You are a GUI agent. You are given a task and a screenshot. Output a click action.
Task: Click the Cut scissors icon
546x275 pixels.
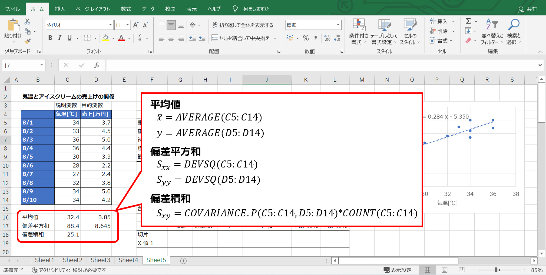[27, 22]
